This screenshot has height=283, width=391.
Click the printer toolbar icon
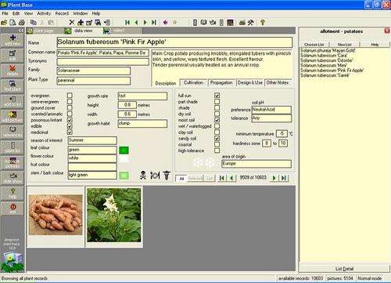[22, 23]
